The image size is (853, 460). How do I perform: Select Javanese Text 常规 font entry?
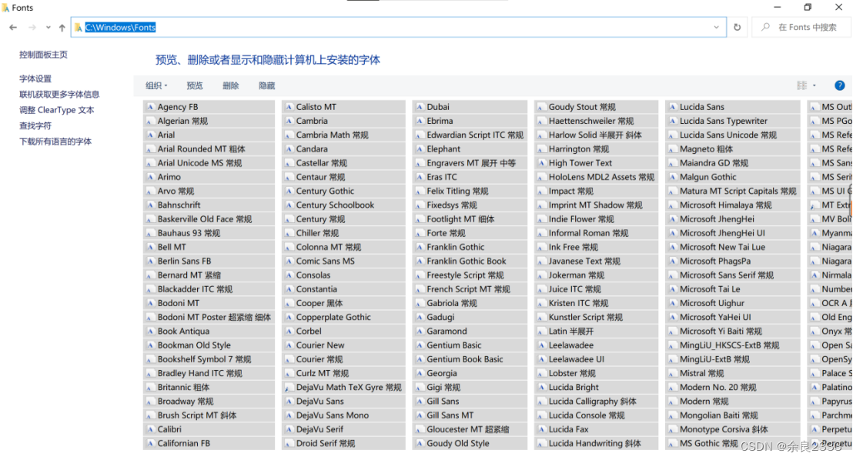click(596, 261)
